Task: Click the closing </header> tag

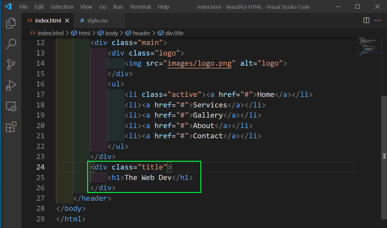Action: click(x=93, y=198)
